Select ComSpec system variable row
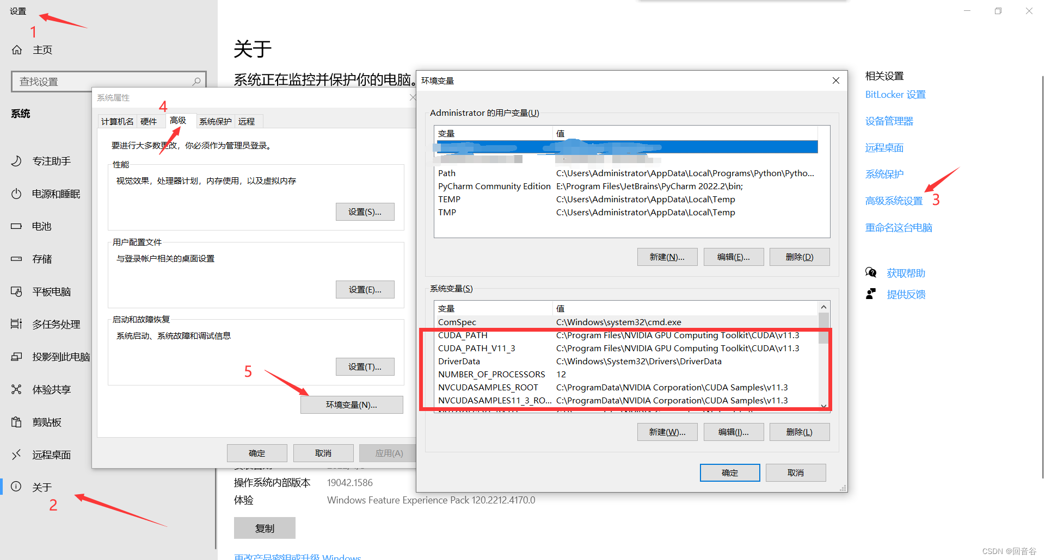The width and height of the screenshot is (1045, 560). pos(627,322)
